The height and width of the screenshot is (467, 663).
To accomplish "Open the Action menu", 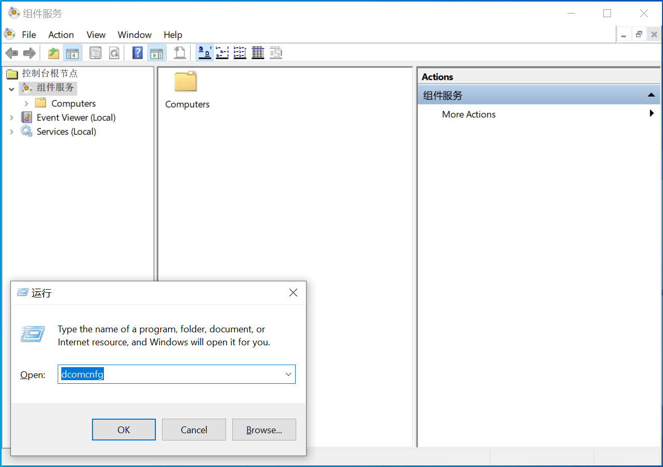I will tap(61, 35).
